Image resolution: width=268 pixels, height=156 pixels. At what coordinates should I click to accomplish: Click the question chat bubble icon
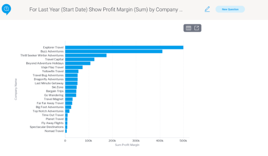tap(6, 9)
